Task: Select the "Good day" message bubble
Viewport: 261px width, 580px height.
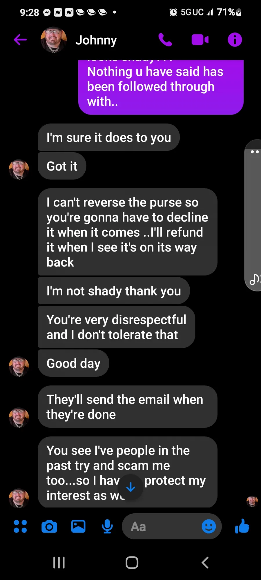Action: point(73,363)
